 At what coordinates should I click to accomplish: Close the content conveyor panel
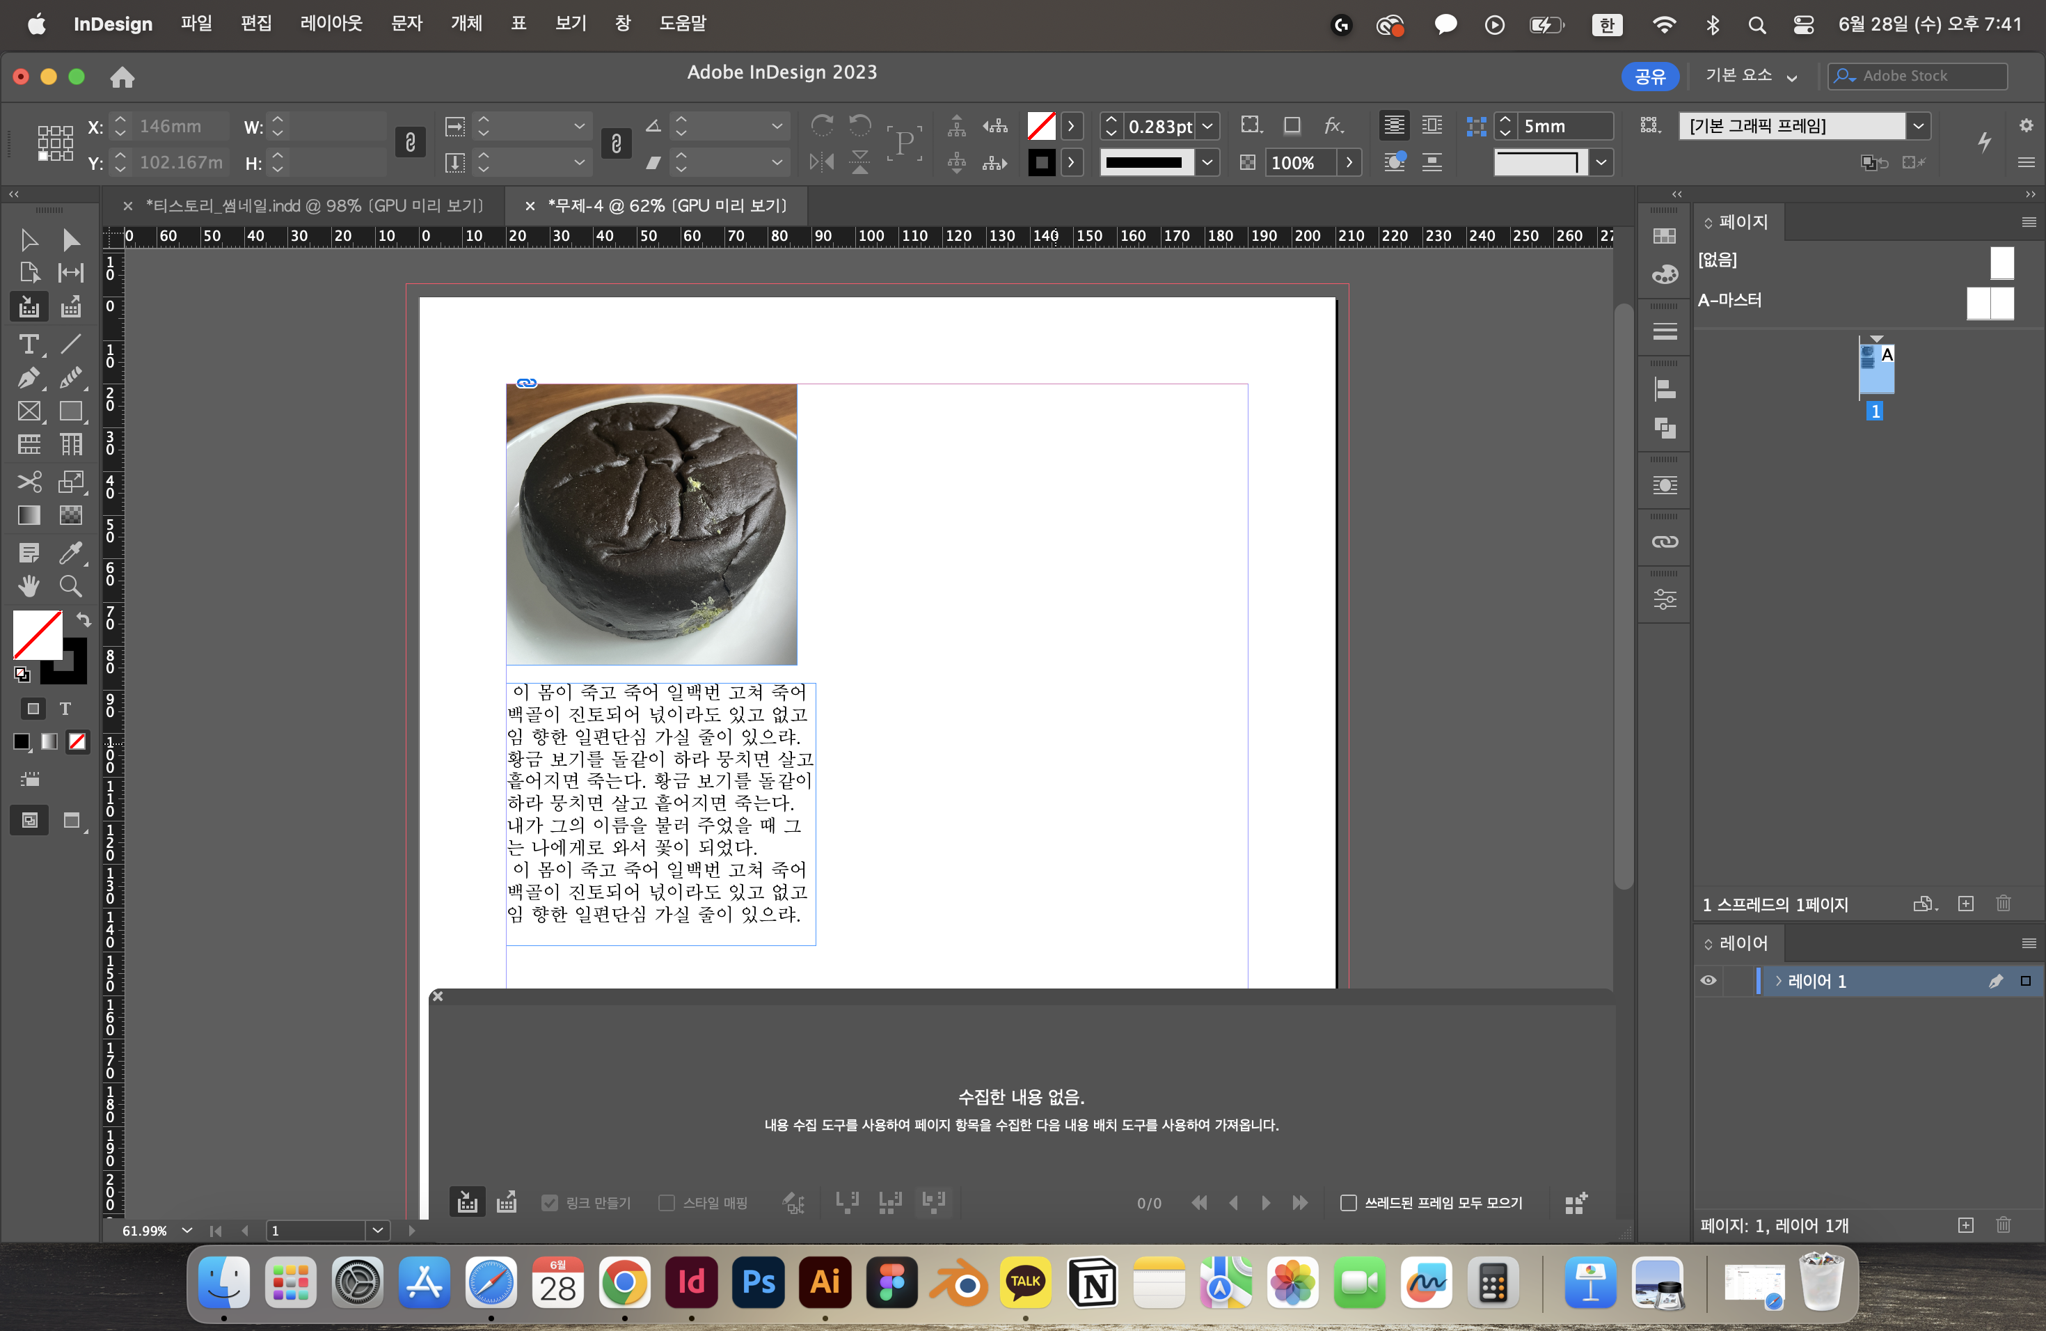[x=438, y=997]
